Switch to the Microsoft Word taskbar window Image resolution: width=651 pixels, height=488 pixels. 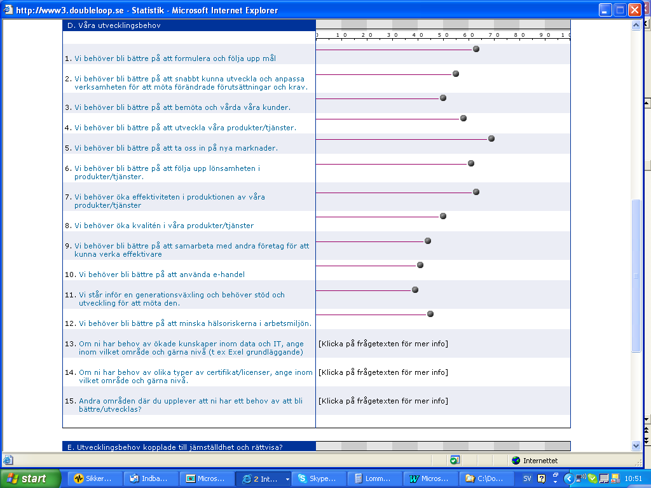click(431, 479)
